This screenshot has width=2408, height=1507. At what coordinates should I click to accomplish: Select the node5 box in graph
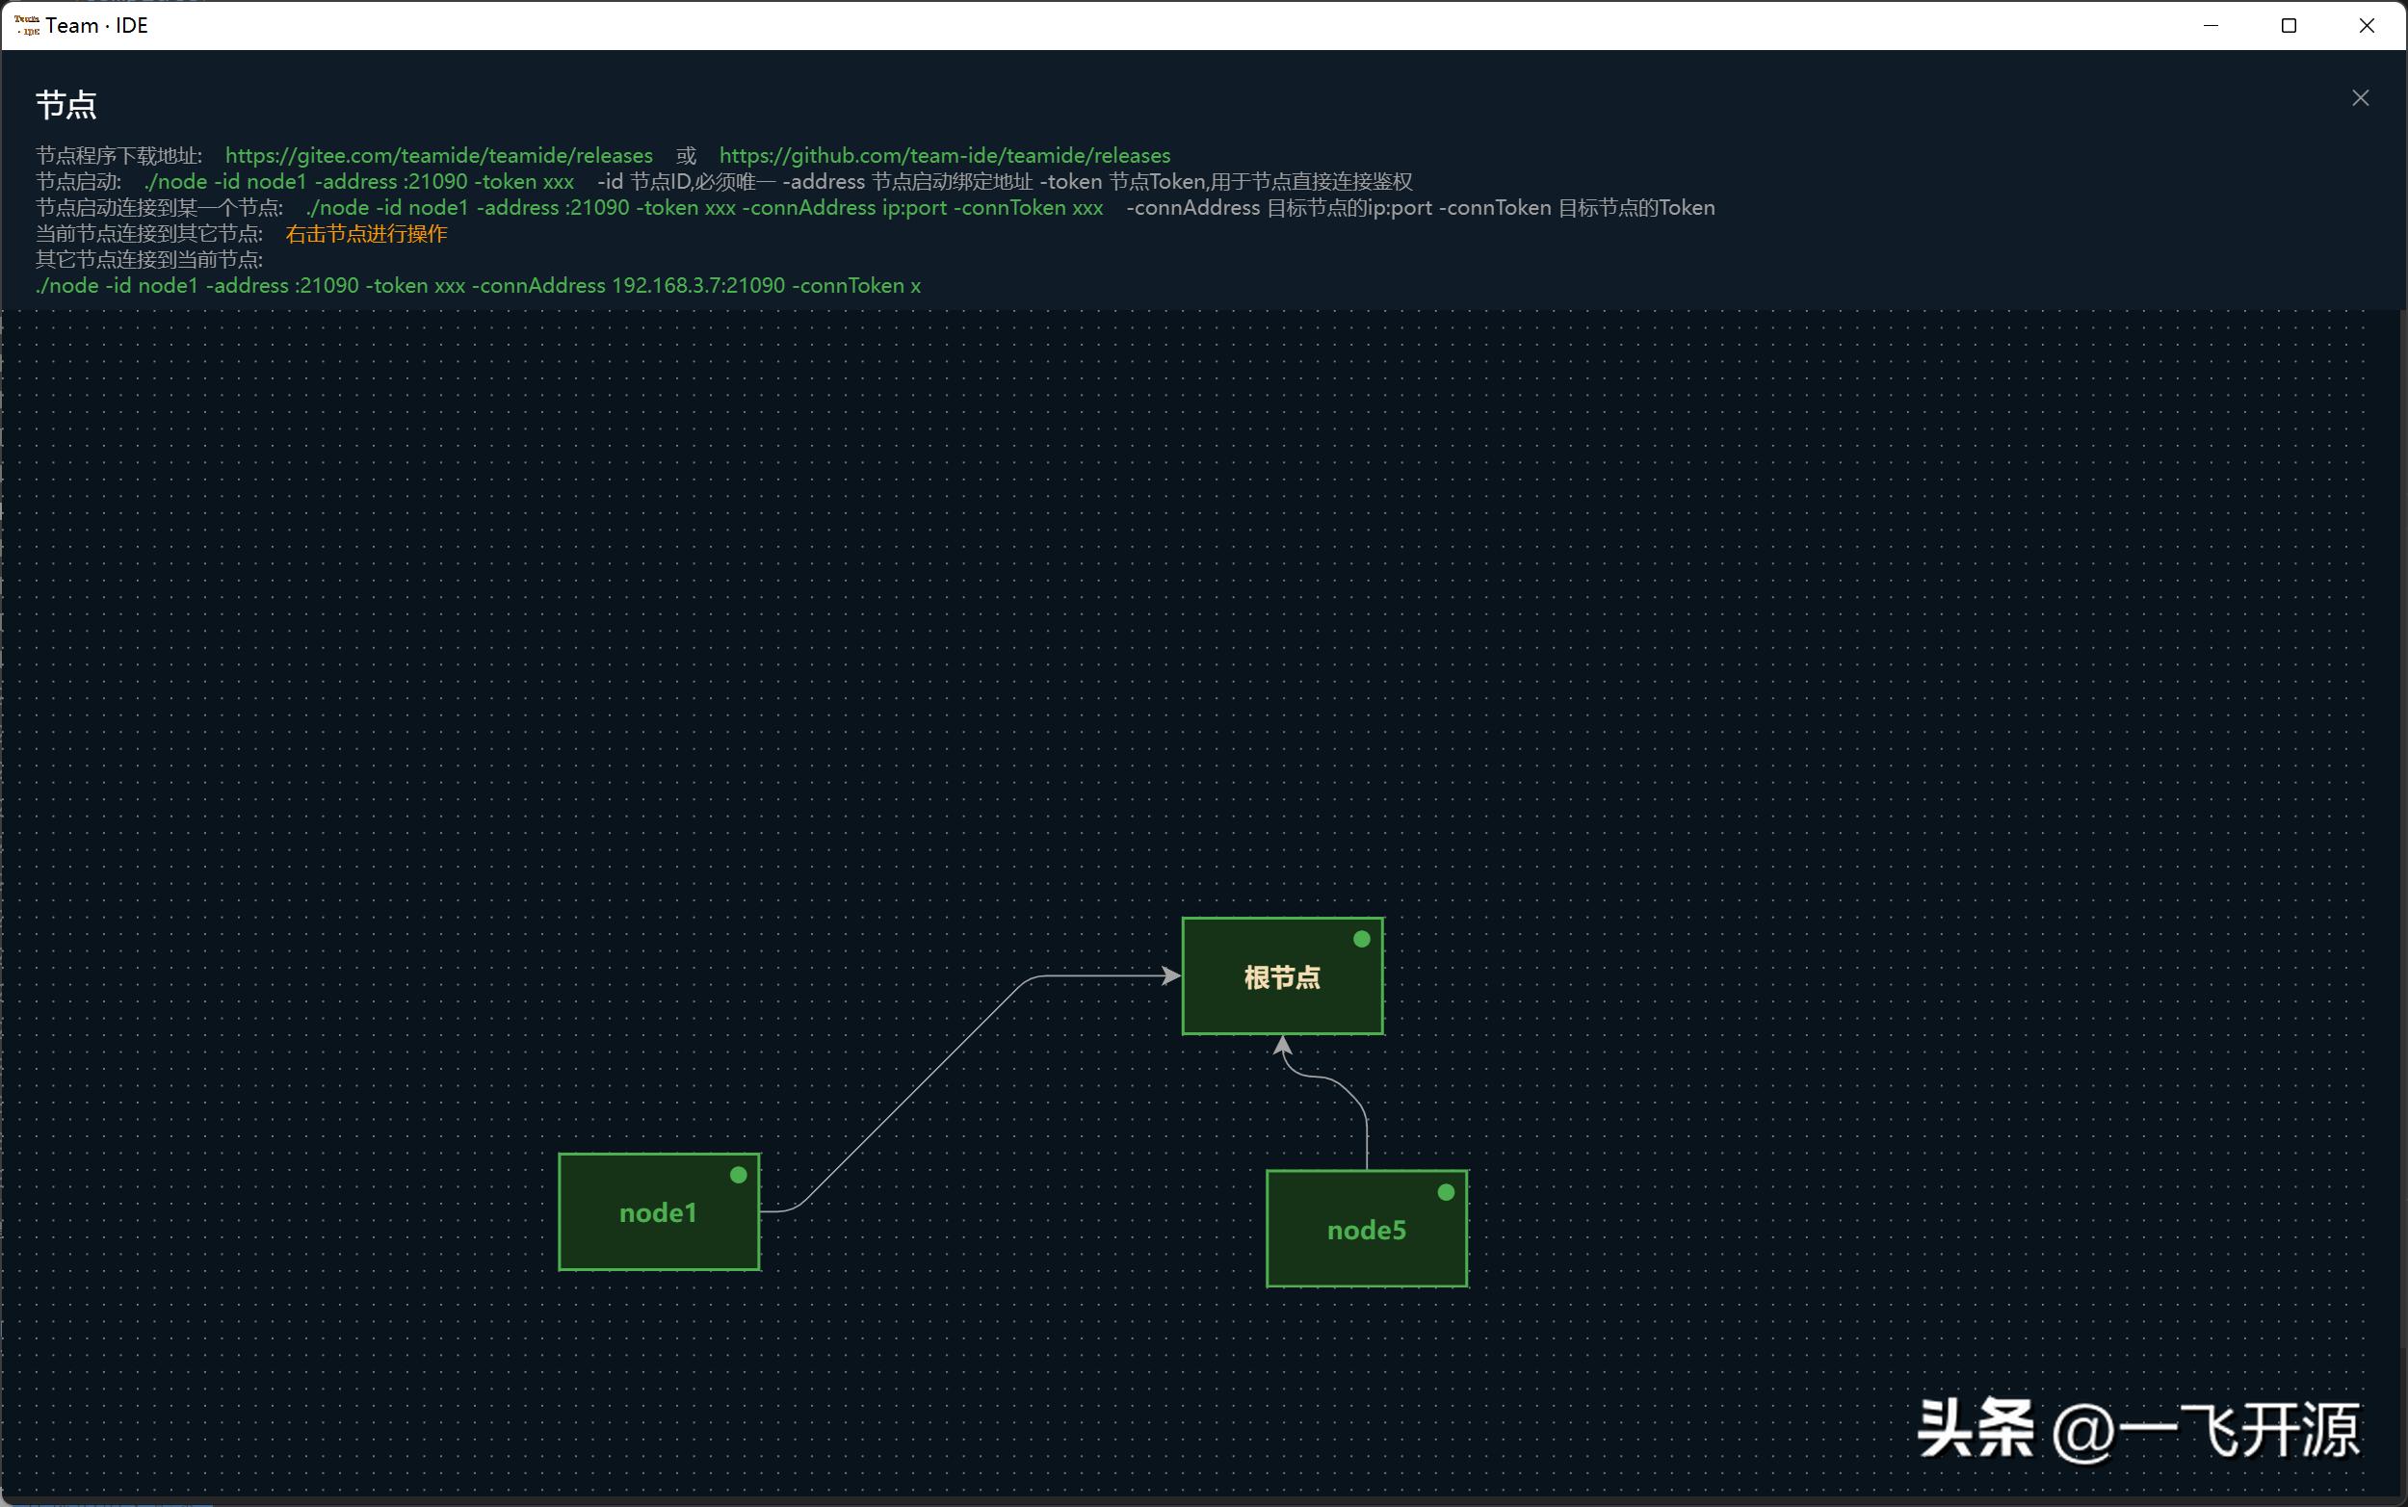click(x=1366, y=1230)
